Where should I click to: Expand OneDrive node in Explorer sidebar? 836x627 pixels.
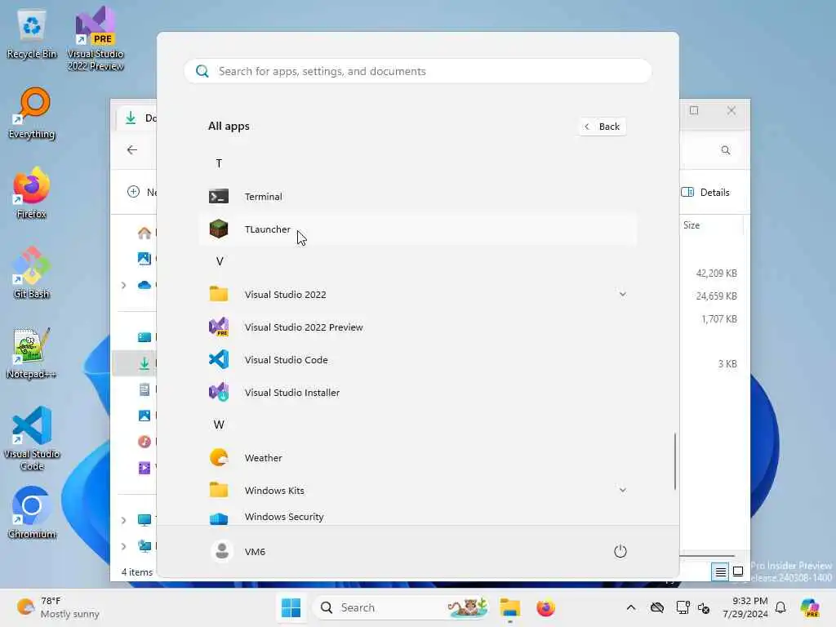coord(124,285)
